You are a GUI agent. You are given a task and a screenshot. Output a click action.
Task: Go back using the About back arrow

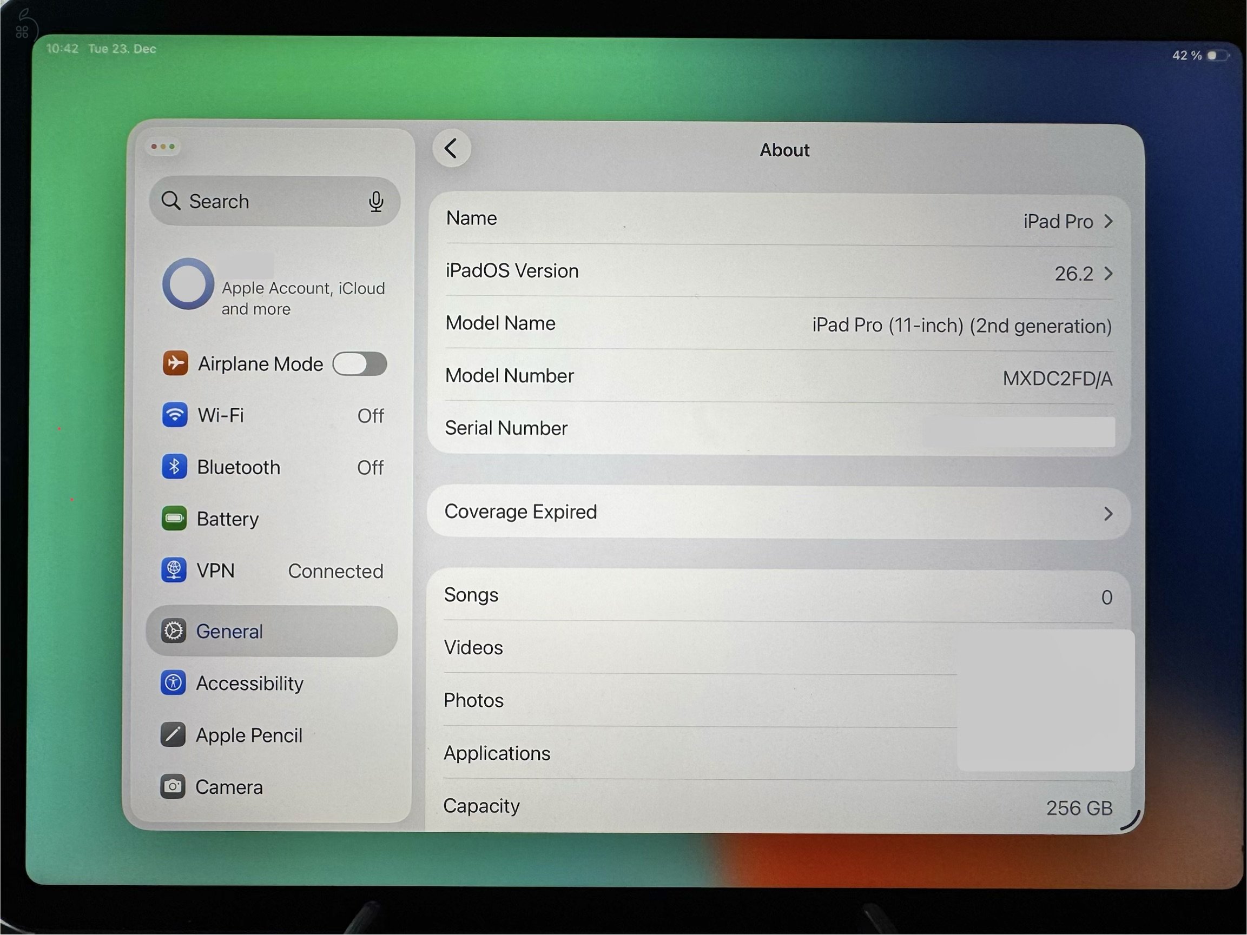pyautogui.click(x=451, y=148)
